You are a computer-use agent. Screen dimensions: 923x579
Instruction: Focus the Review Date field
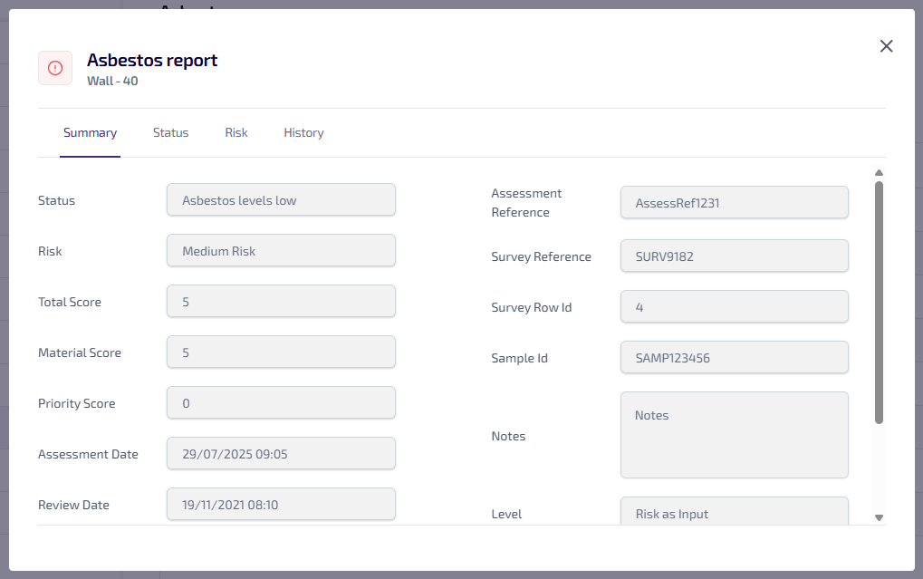click(x=281, y=505)
